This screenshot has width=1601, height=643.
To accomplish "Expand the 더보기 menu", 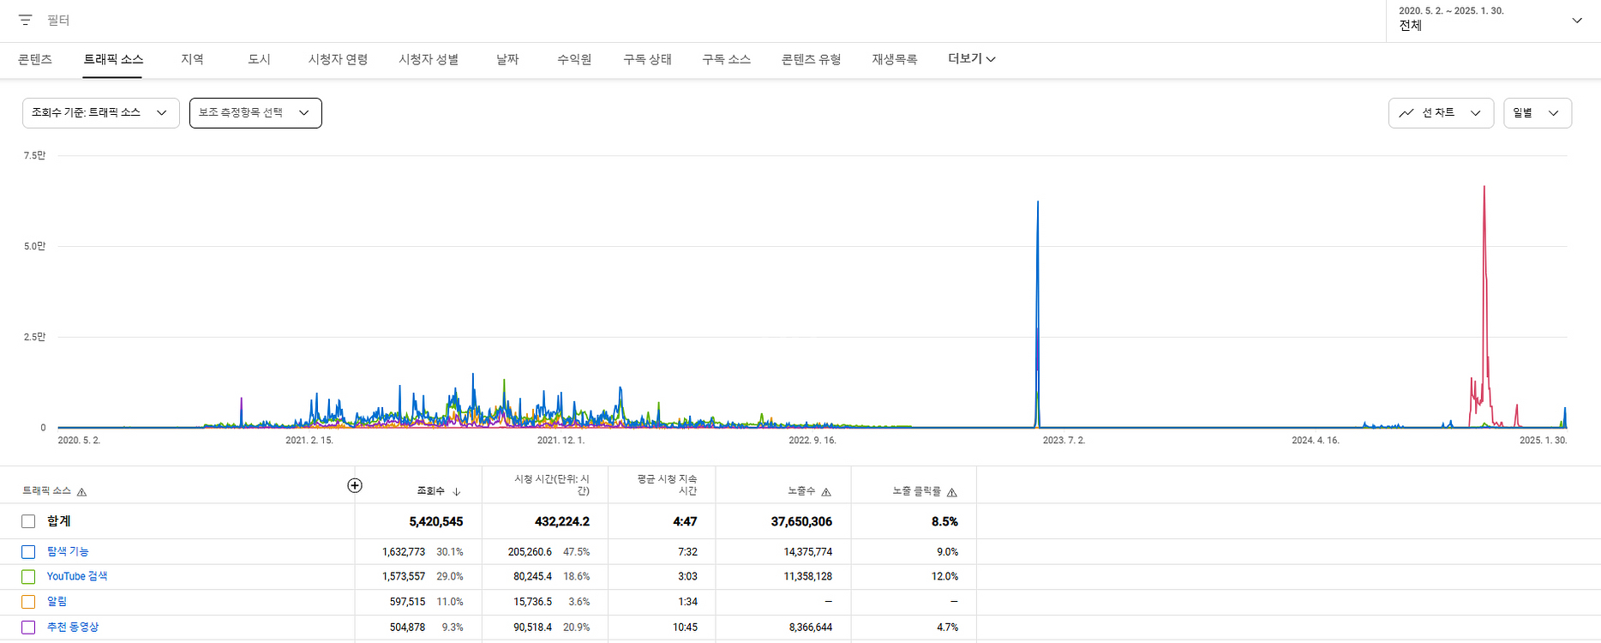I will click(971, 59).
